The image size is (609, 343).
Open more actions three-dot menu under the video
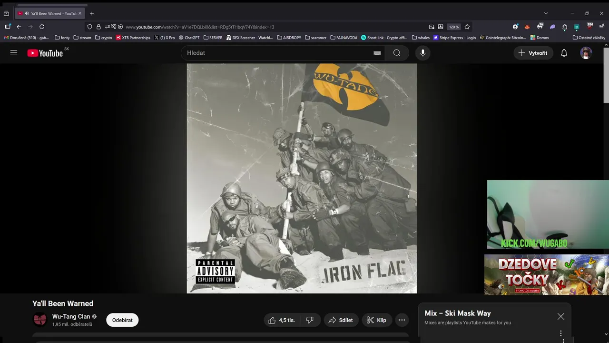(402, 320)
